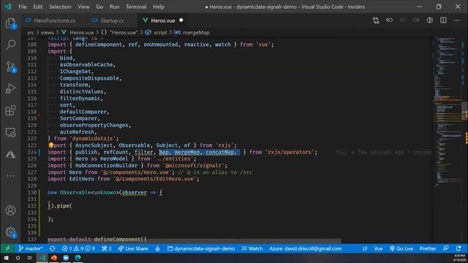The width and height of the screenshot is (468, 263).
Task: Click the lightbulb quick fix icon
Action: (51, 145)
